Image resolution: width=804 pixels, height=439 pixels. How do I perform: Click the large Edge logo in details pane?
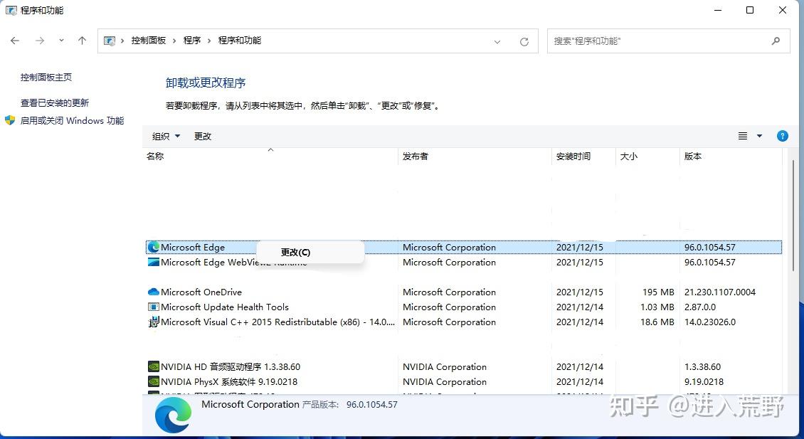coord(174,415)
